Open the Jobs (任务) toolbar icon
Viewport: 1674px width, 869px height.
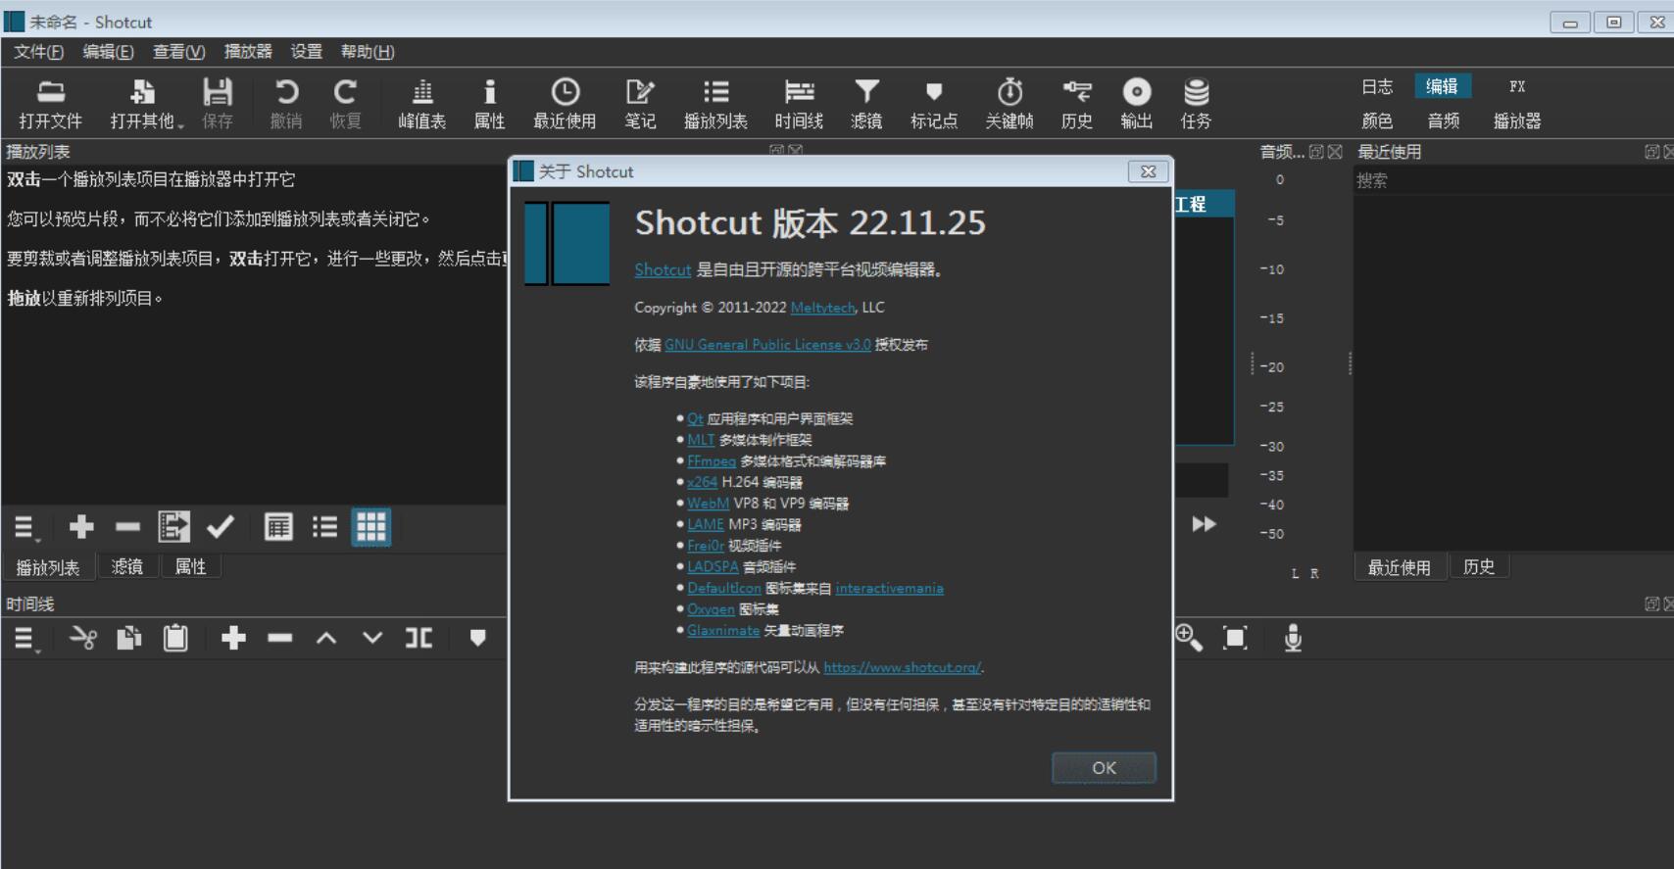(1196, 103)
